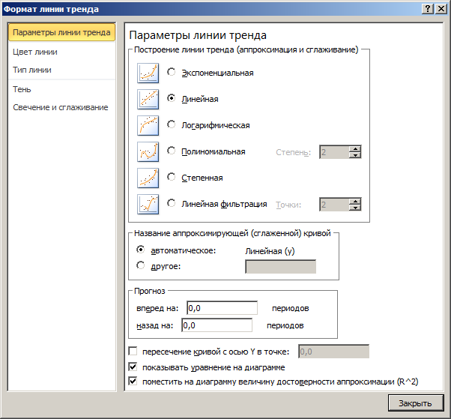Open Свечение и сглаживание section
This screenshot has height=419, width=451.
point(61,107)
